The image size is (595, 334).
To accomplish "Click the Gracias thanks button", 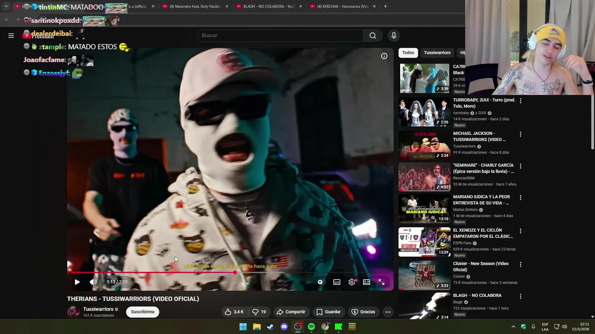I will point(363,312).
